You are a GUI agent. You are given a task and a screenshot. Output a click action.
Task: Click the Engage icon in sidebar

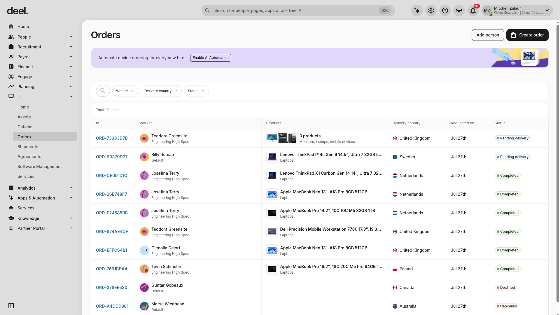(11, 76)
